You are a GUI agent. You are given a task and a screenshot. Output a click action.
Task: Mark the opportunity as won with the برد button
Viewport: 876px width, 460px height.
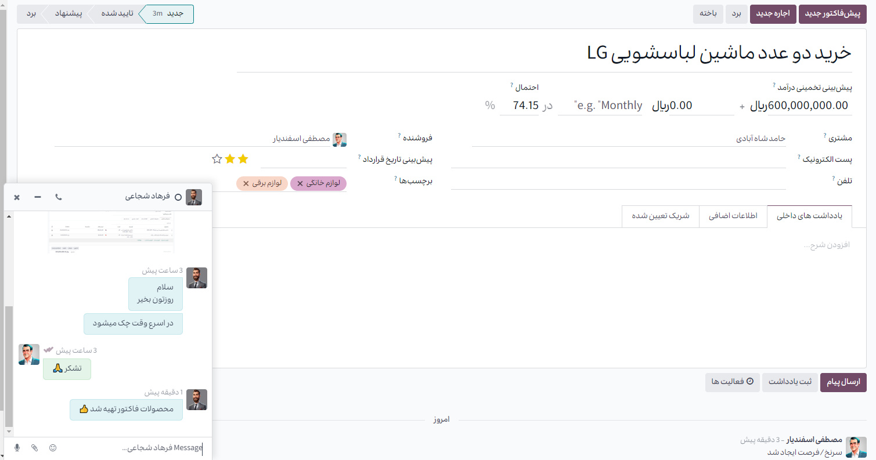pos(736,14)
